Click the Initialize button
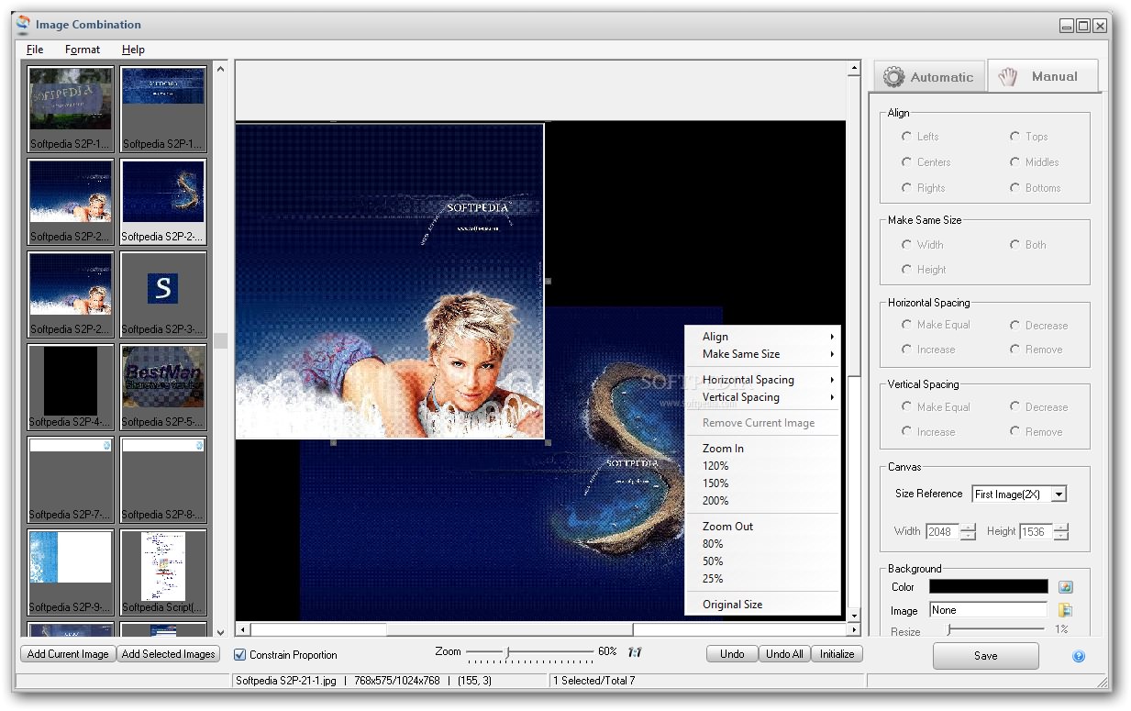This screenshot has height=711, width=1131. click(x=837, y=654)
